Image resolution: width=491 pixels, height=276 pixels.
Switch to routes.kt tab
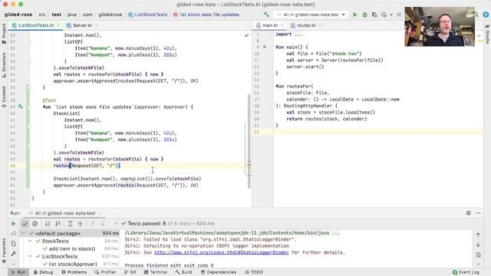[x=306, y=25]
